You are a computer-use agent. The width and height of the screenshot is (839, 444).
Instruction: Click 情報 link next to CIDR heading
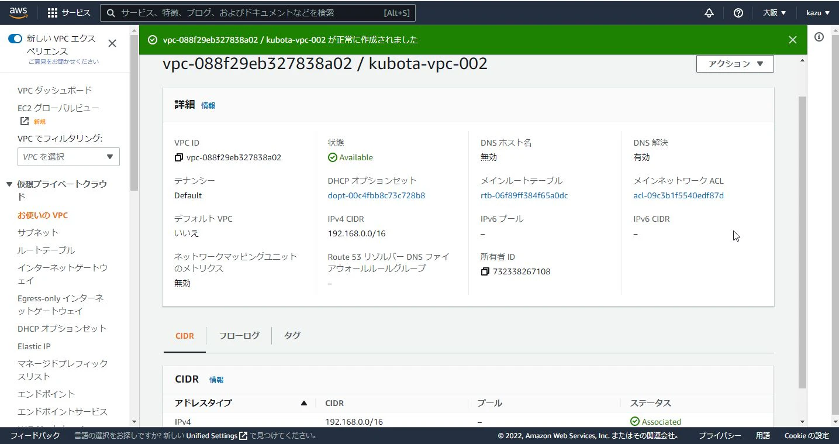tap(216, 380)
